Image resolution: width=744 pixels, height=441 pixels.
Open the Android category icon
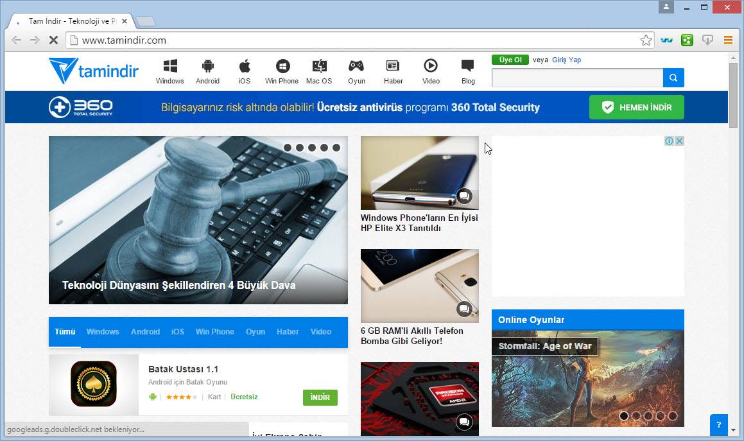(207, 66)
